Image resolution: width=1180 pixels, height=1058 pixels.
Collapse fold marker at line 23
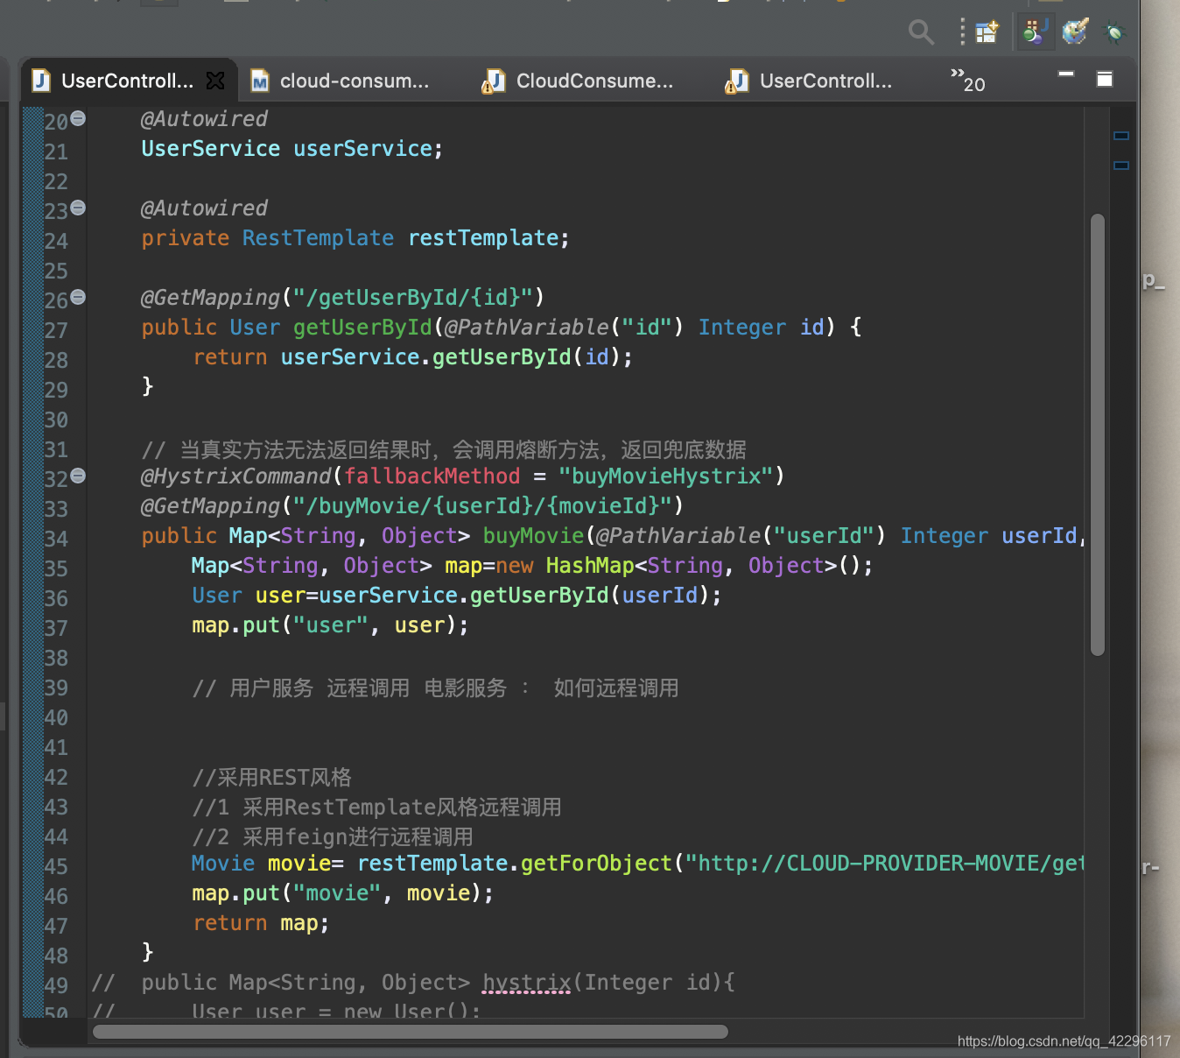[78, 208]
